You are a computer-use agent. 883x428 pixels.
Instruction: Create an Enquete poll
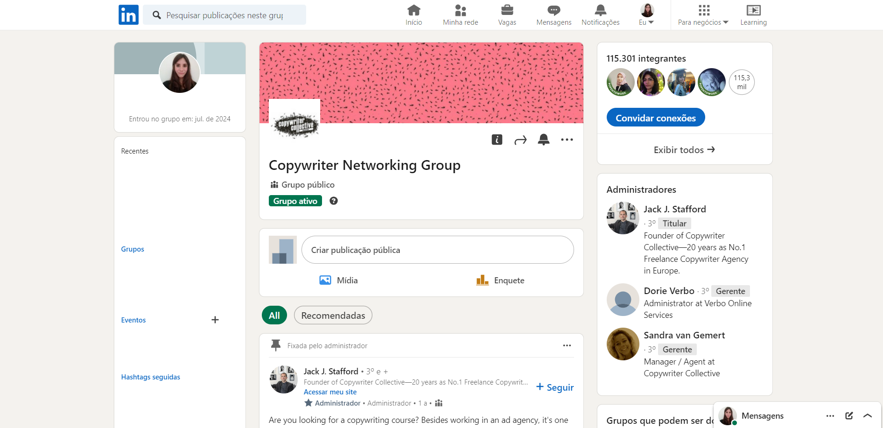pos(500,280)
